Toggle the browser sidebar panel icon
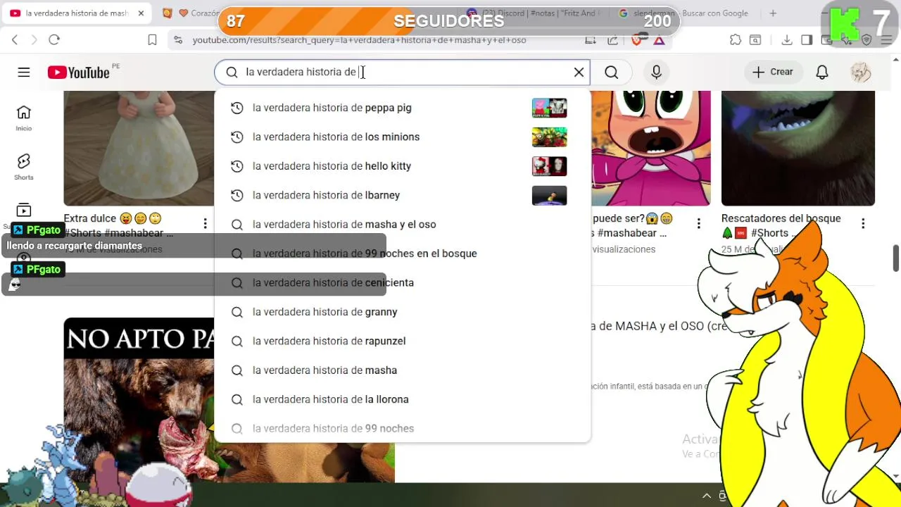 tap(807, 40)
